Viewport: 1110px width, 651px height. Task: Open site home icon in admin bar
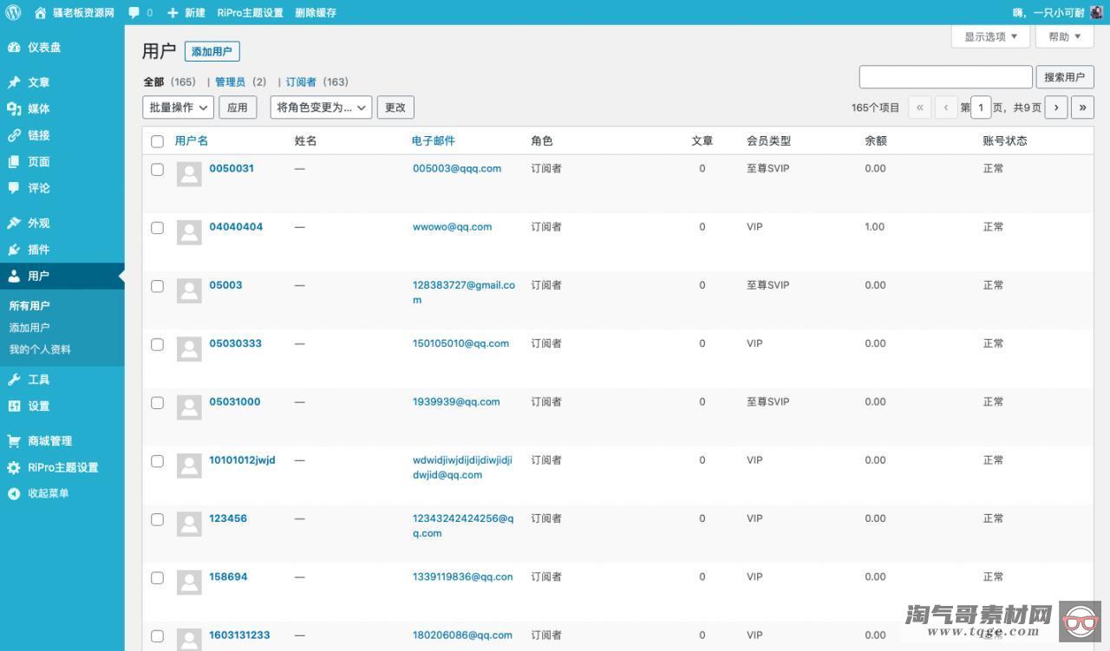40,12
